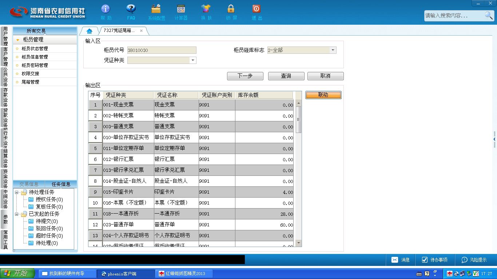This screenshot has width=497, height=279.
Task: Close the 7327凭证尾箱 tab
Action: pyautogui.click(x=141, y=31)
